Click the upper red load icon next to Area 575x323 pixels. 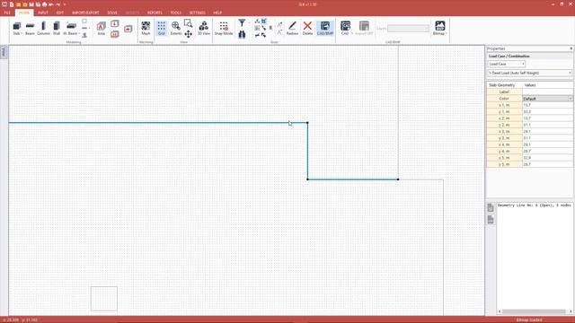[x=115, y=24]
